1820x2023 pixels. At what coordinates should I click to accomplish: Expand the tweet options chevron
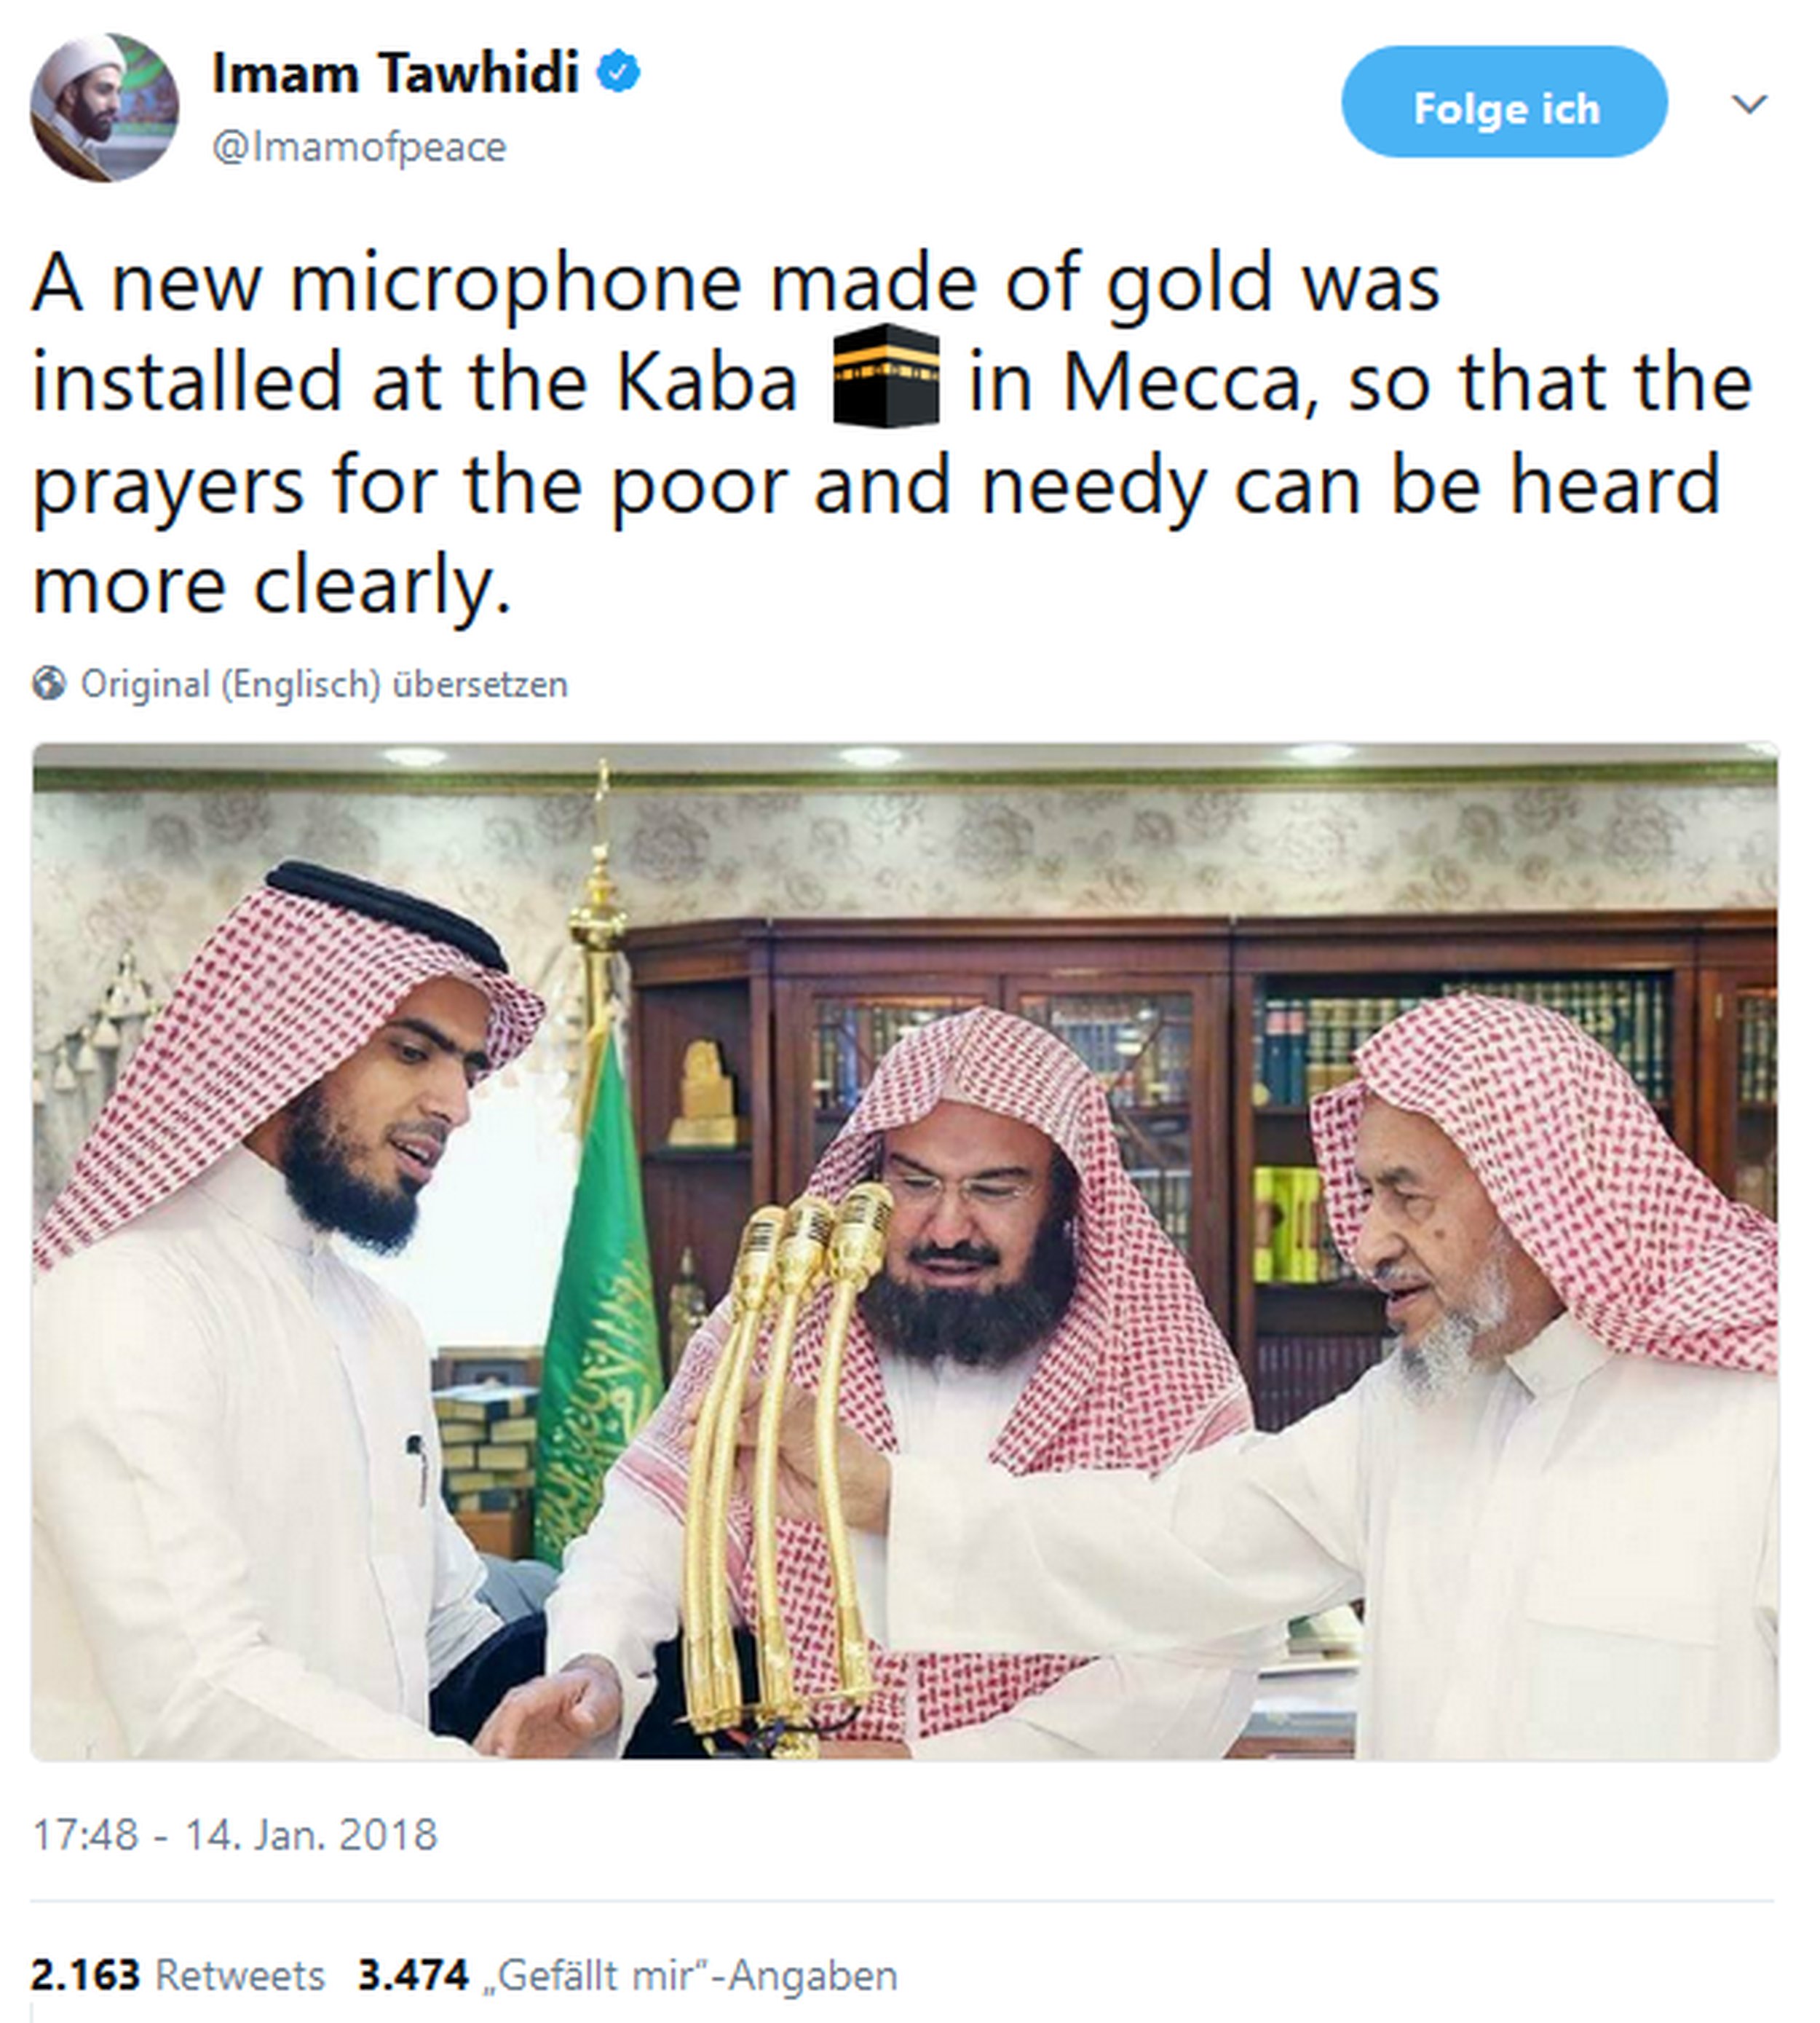pyautogui.click(x=1749, y=103)
